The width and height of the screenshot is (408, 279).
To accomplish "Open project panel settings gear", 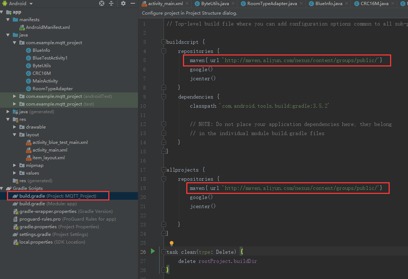I will coord(123,3).
